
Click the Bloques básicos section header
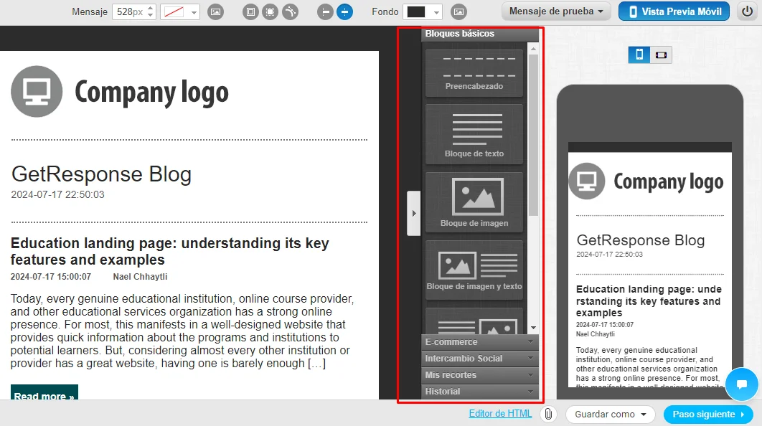coord(479,34)
